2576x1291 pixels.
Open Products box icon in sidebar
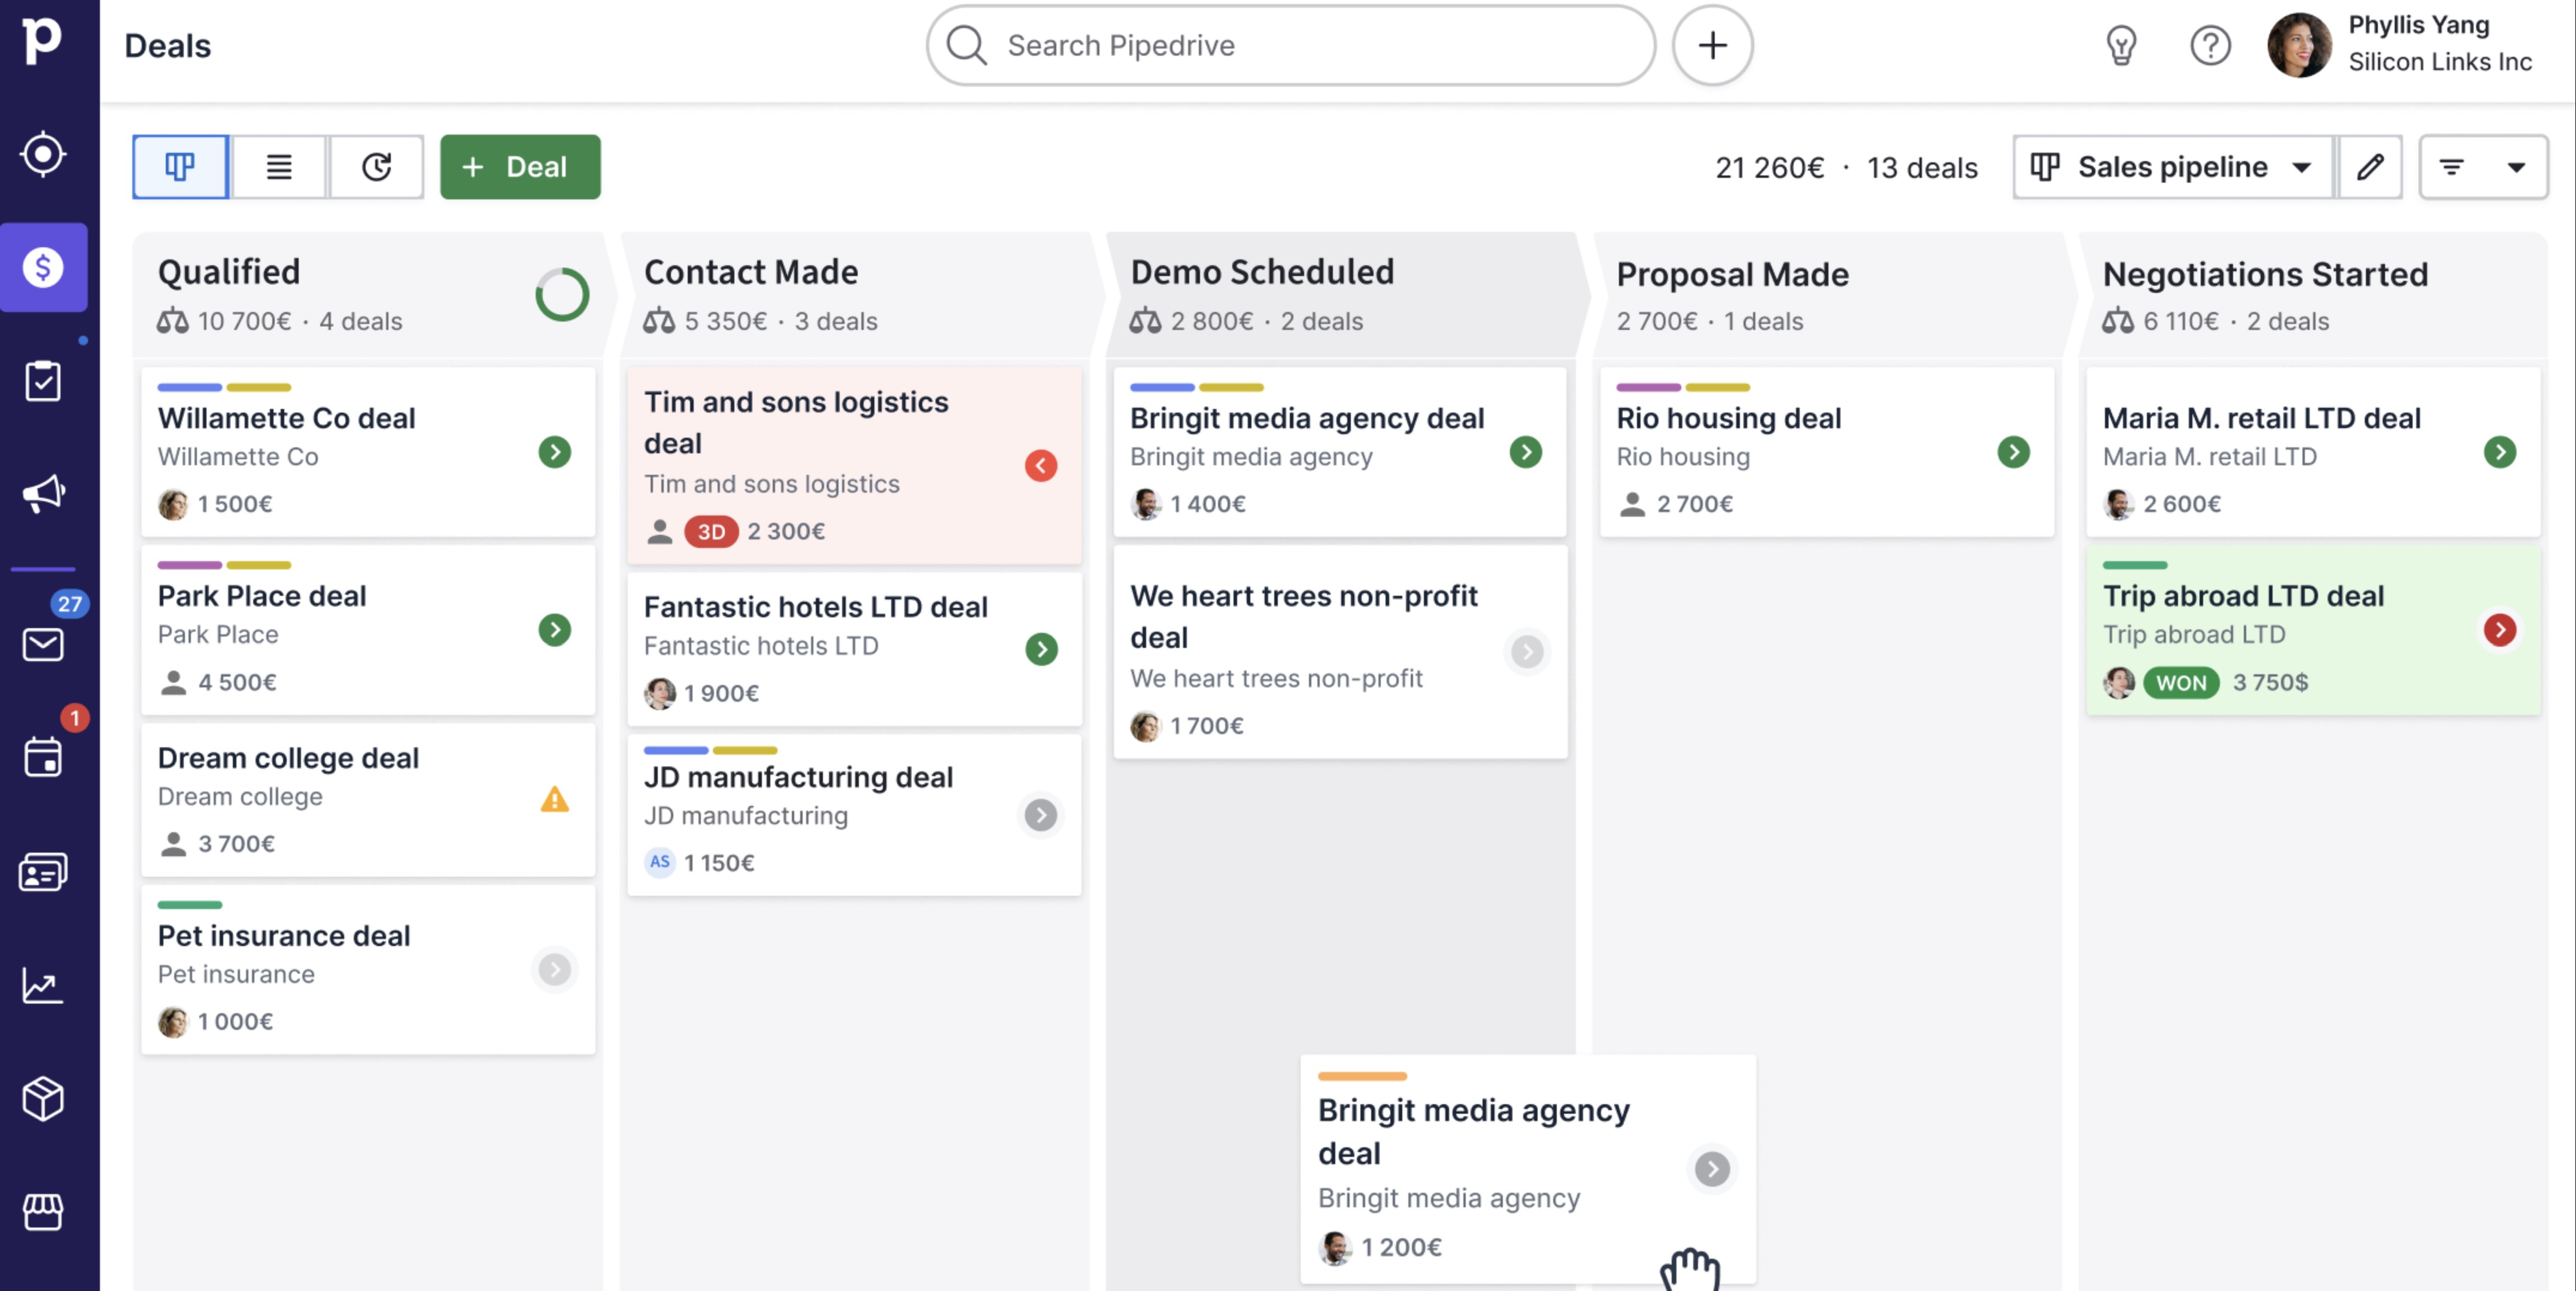tap(43, 1099)
